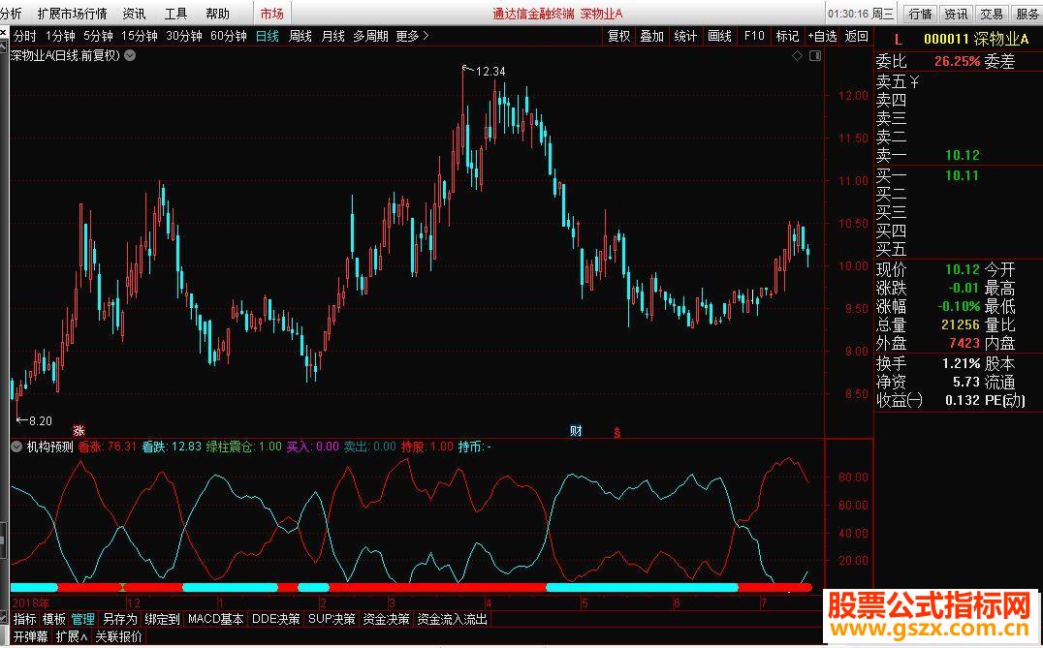Click the 8.20 low price label
1043x648 pixels.
click(41, 420)
